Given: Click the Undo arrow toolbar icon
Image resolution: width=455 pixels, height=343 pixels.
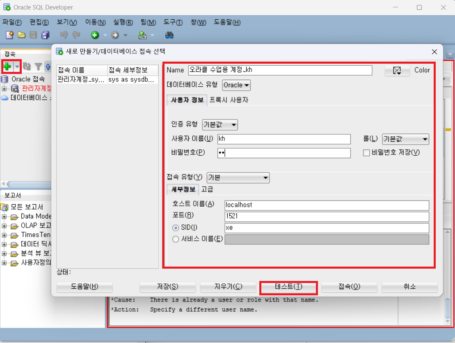Looking at the screenshot, I should tap(64, 35).
